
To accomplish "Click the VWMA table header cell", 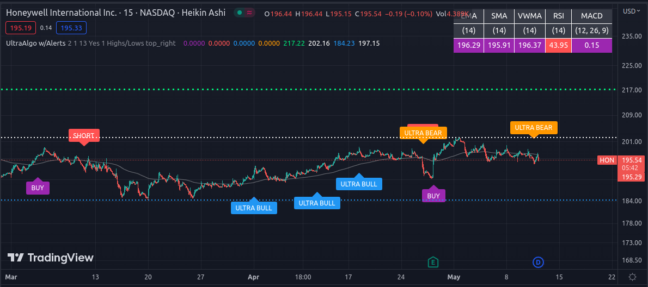I will [x=529, y=16].
